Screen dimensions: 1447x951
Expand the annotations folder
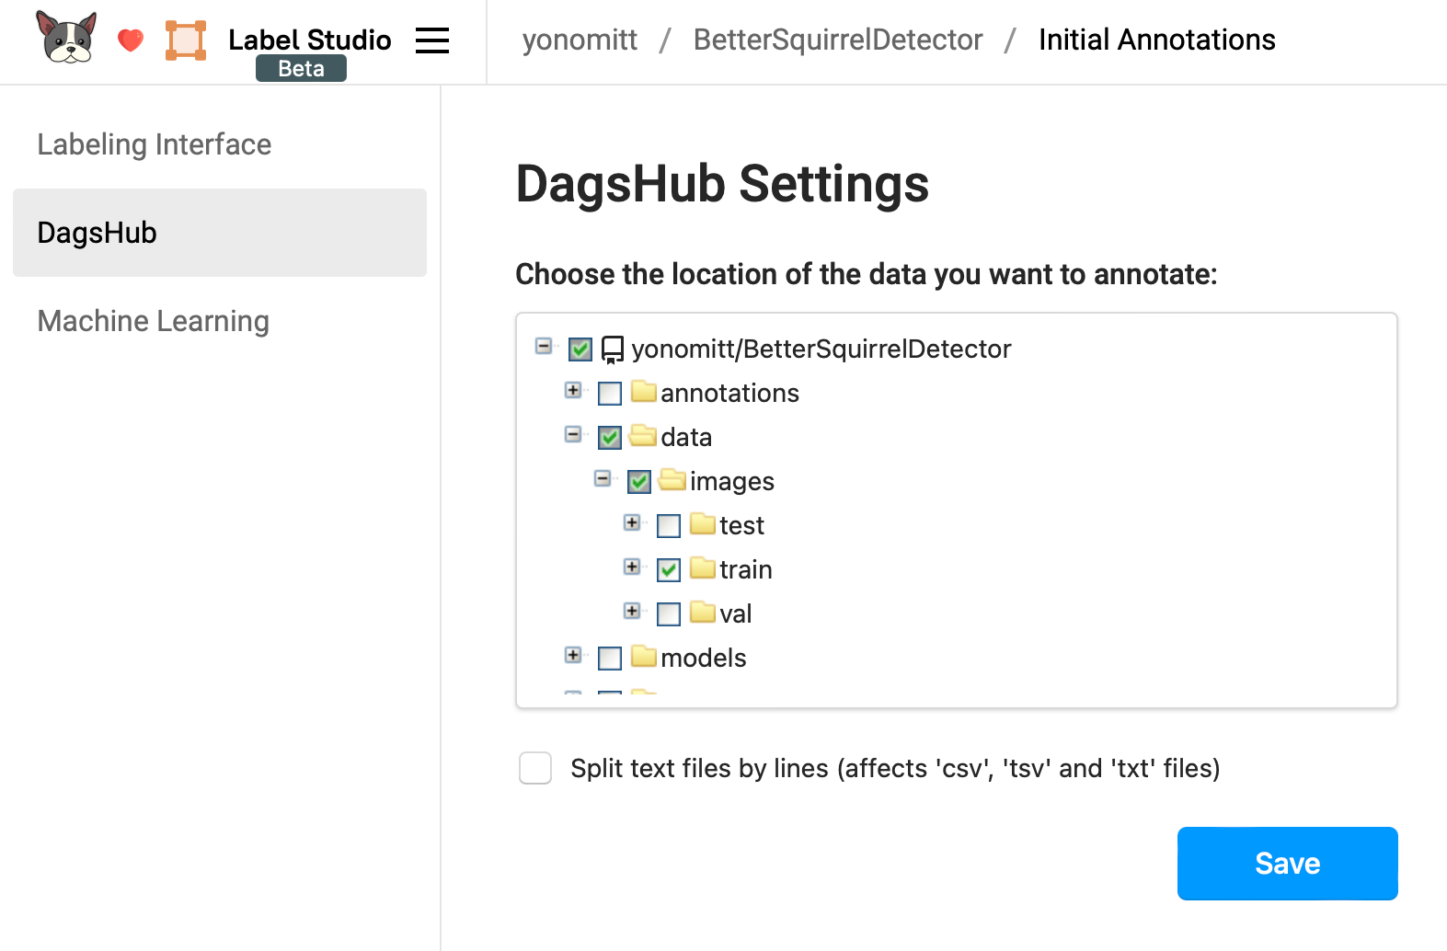(573, 390)
